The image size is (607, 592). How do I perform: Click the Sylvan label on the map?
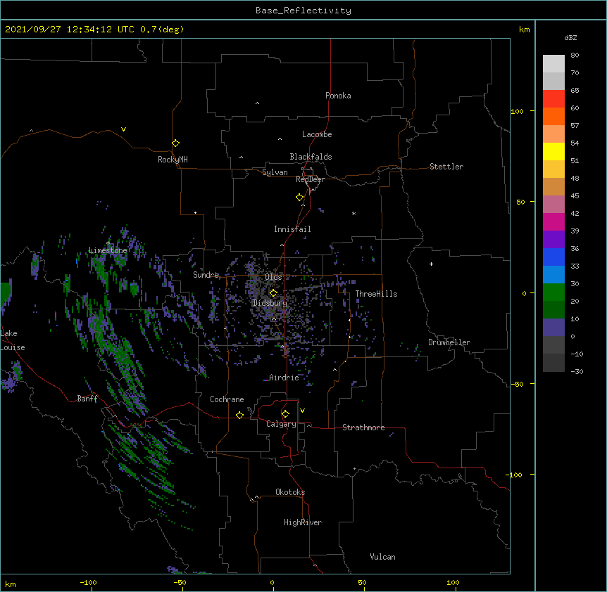[x=275, y=172]
